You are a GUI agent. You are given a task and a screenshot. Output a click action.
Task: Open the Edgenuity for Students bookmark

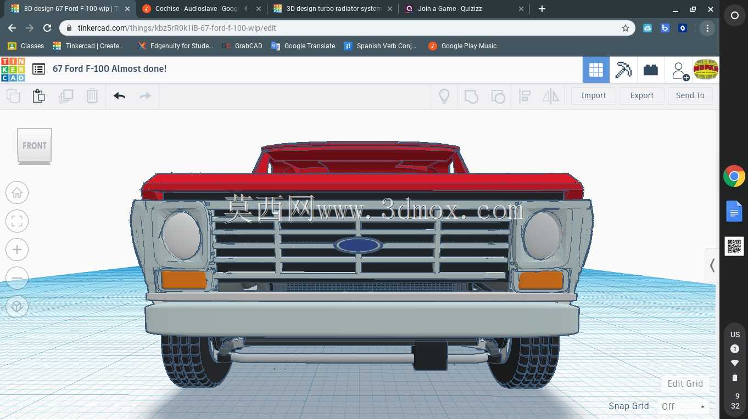(x=176, y=46)
